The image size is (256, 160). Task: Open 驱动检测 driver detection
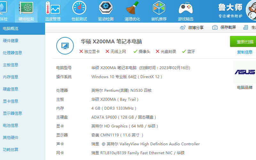pos(106,11)
